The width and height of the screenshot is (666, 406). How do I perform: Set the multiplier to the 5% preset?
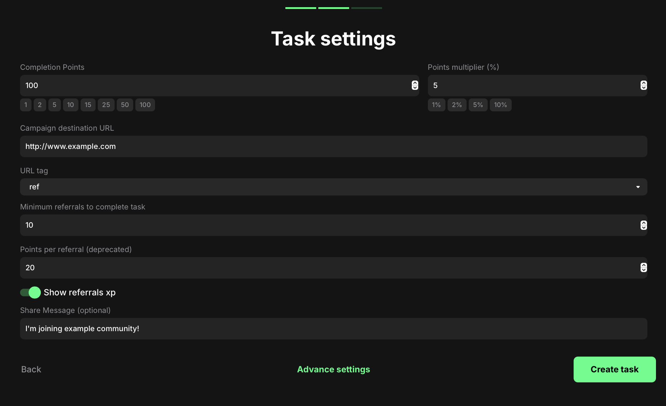click(478, 105)
